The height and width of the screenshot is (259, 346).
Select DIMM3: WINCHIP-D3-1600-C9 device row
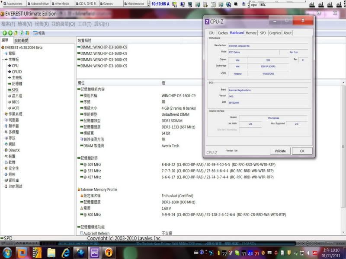click(102, 60)
